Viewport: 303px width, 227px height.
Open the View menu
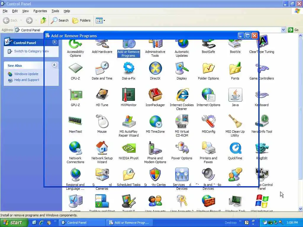[25, 11]
